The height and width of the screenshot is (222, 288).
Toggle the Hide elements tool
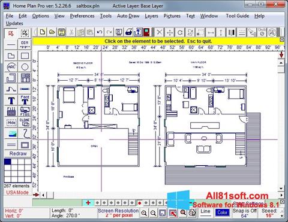coord(11,122)
